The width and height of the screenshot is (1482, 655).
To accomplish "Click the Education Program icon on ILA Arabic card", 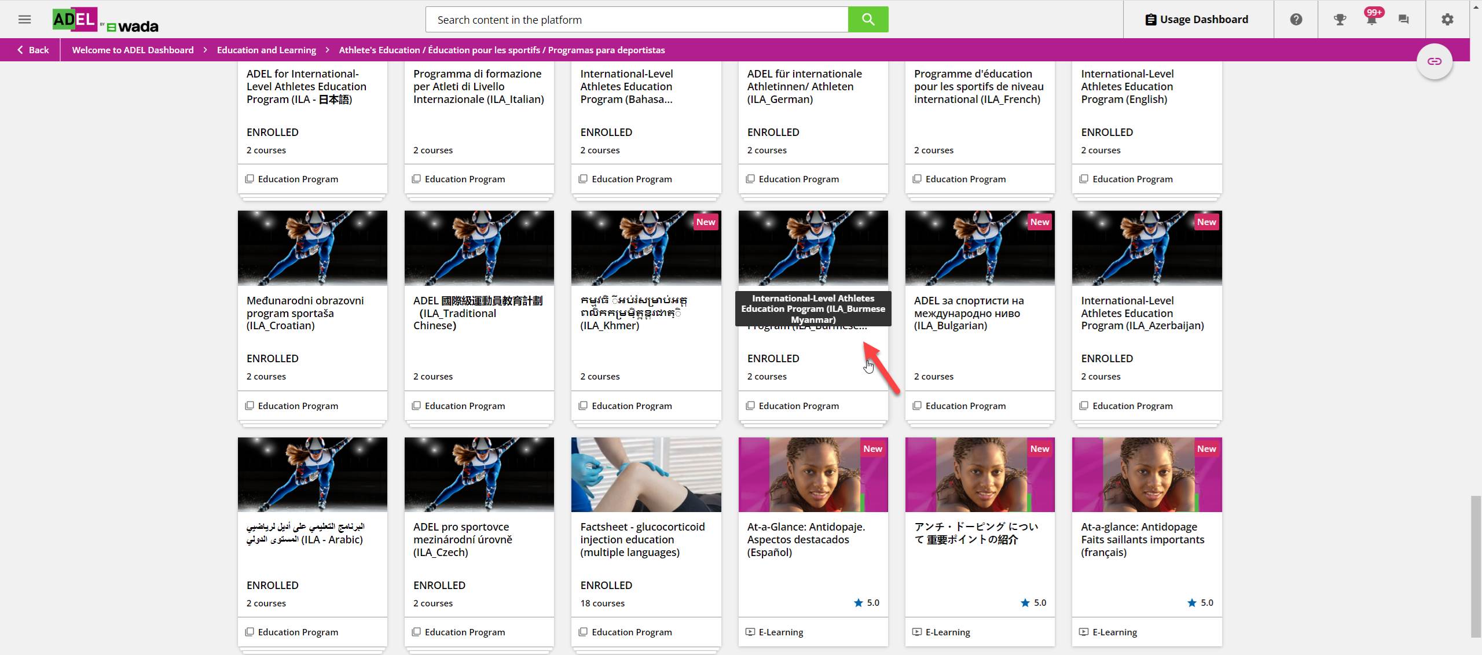I will (250, 632).
